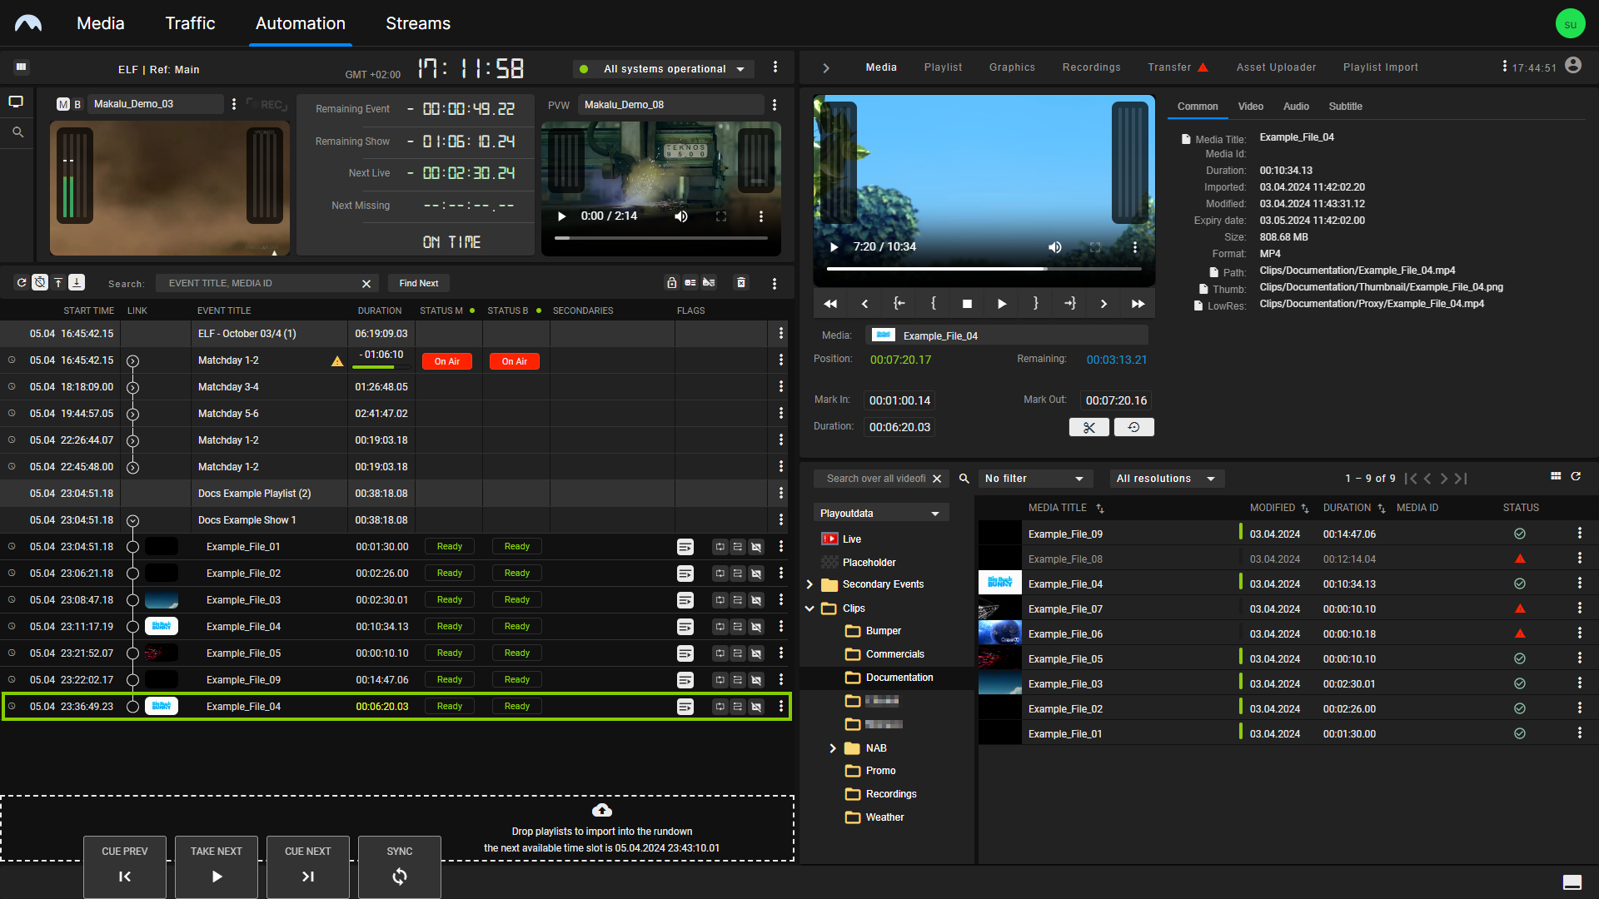Click go-to-mark-out icon in player controls
This screenshot has height=899, width=1599.
coord(1070,304)
